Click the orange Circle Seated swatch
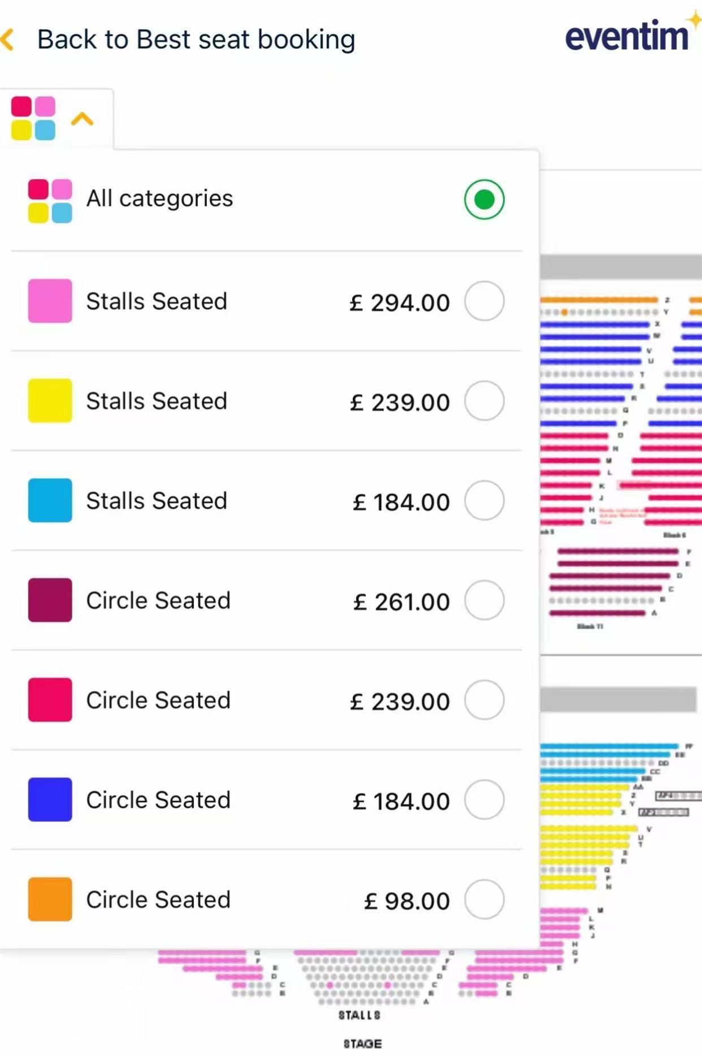The width and height of the screenshot is (702, 1056). click(x=50, y=899)
